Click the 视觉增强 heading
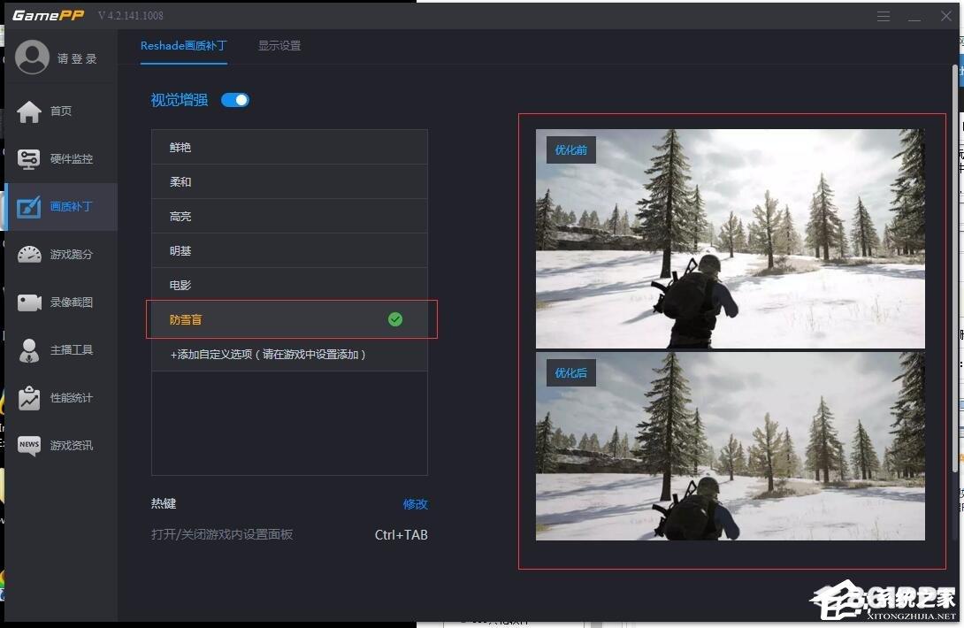This screenshot has height=628, width=964. (179, 100)
